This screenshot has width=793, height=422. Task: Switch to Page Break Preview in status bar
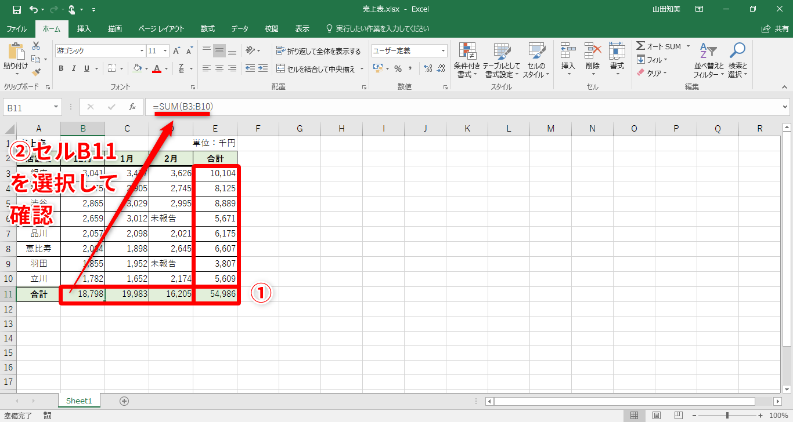coord(679,416)
